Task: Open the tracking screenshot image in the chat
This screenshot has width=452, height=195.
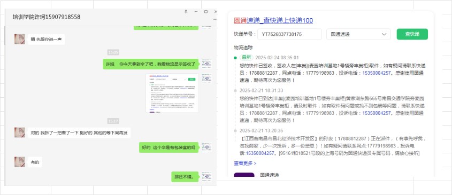Action: tap(172, 93)
